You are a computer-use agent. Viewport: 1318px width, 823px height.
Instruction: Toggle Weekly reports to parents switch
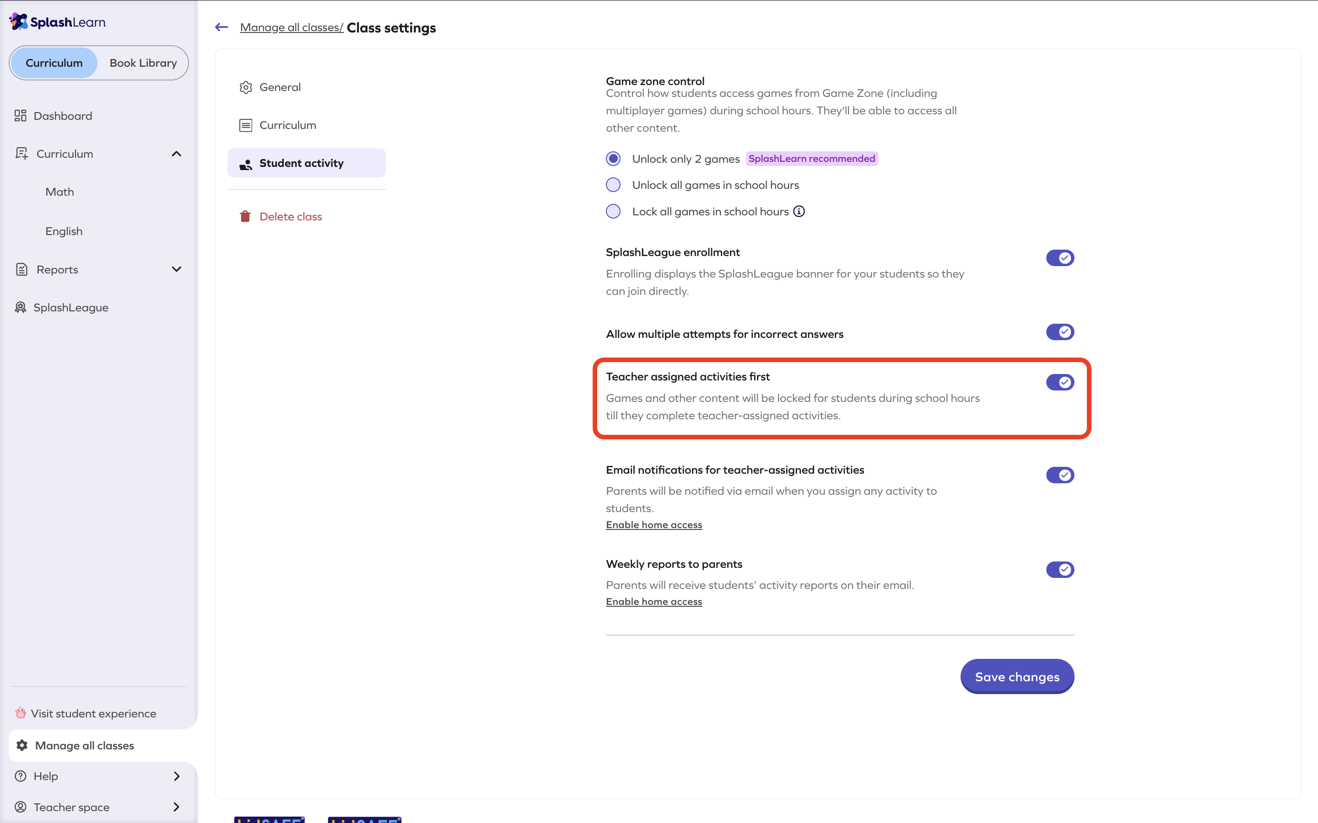pos(1060,570)
